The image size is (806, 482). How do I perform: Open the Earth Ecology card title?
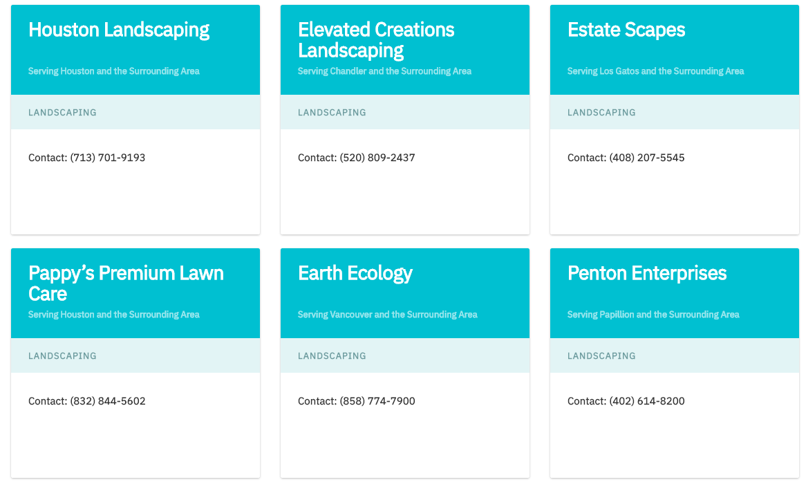(355, 273)
